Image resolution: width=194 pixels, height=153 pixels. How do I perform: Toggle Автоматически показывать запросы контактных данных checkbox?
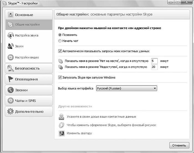pos(60,51)
